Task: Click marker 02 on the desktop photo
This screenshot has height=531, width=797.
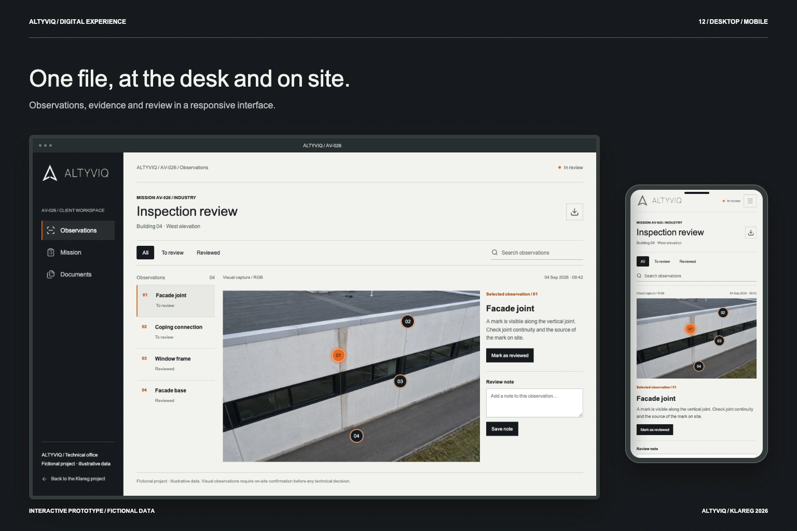Action: coord(408,322)
